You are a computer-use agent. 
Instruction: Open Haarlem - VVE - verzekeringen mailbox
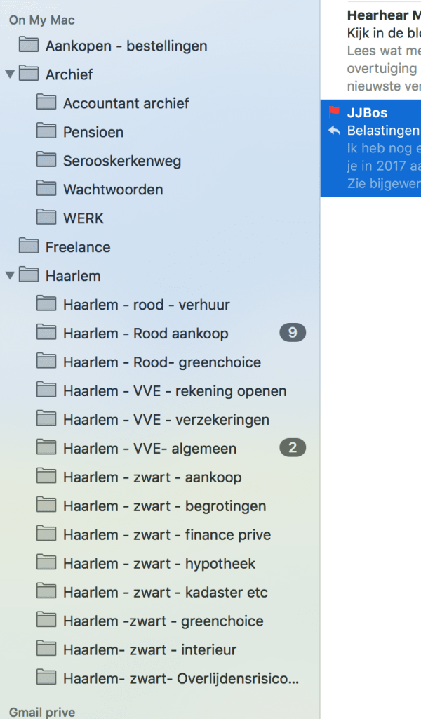pos(166,420)
